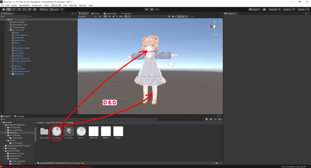Select AvatarDynamics in Hierarchy
This screenshot has height=168, width=311.
22,71
